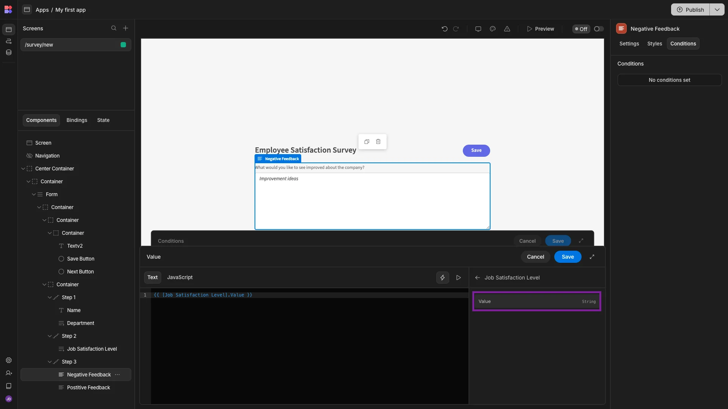Click the Off status pill
The width and height of the screenshot is (728, 409).
click(x=581, y=29)
